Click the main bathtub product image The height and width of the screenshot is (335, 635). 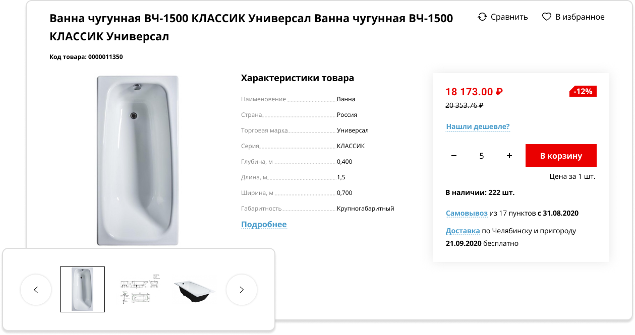pyautogui.click(x=138, y=160)
